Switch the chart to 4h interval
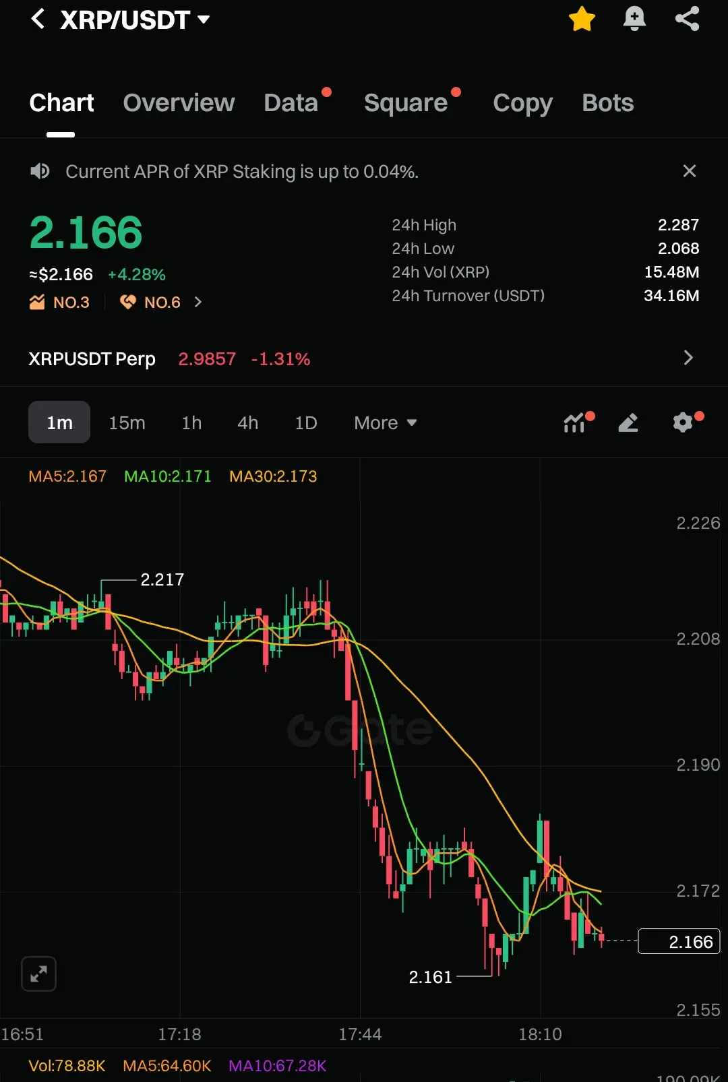The width and height of the screenshot is (728, 1082). [x=247, y=423]
